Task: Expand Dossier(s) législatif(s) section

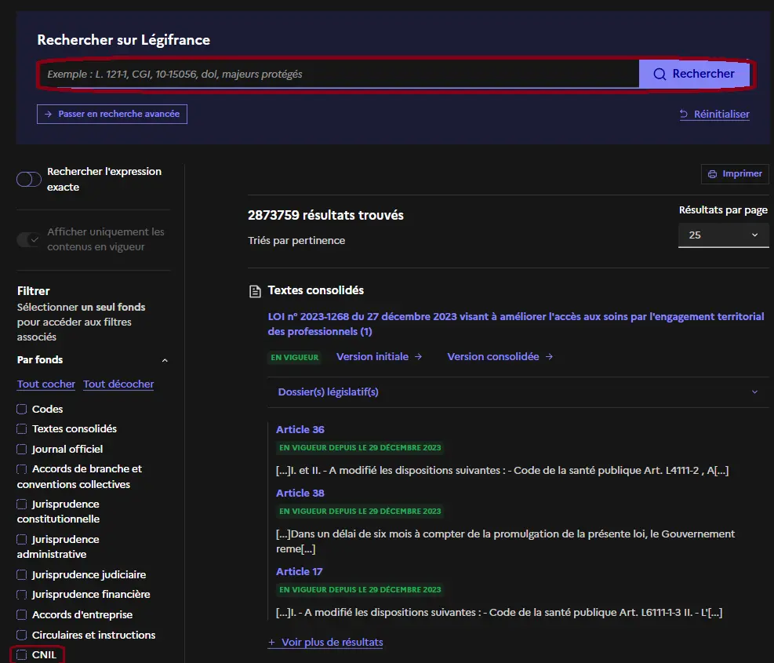Action: 518,392
